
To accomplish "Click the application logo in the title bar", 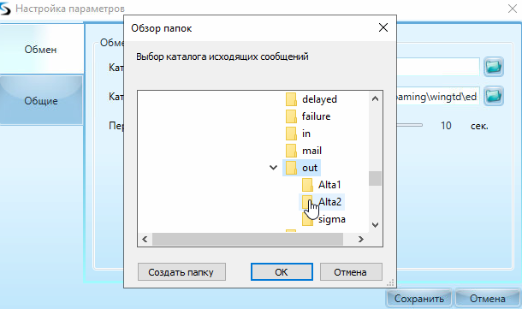I will (5, 9).
